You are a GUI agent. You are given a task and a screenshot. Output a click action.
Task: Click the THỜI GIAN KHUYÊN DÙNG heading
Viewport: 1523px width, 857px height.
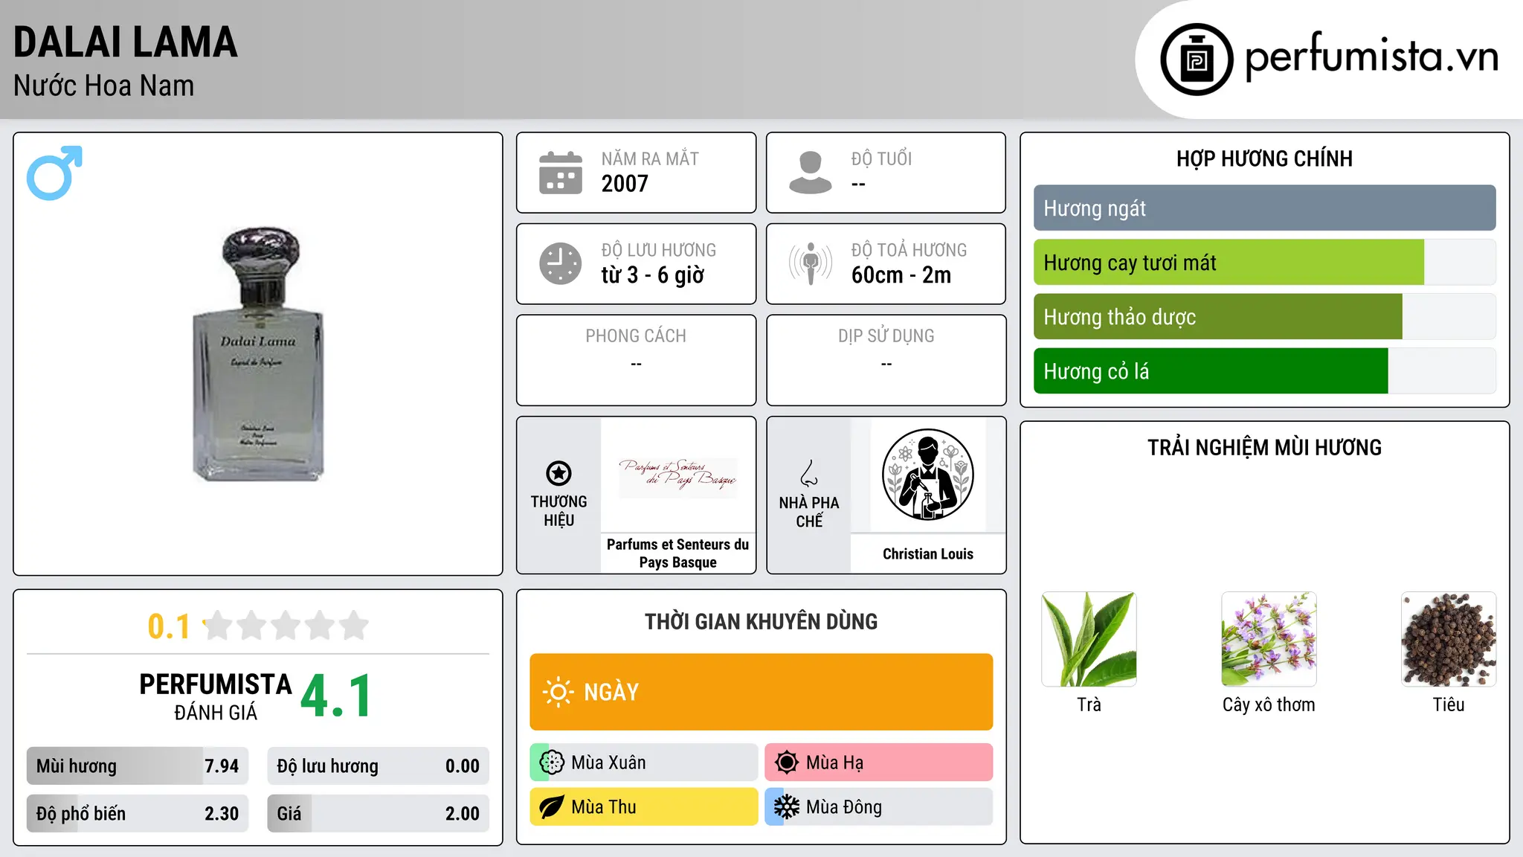tap(761, 621)
